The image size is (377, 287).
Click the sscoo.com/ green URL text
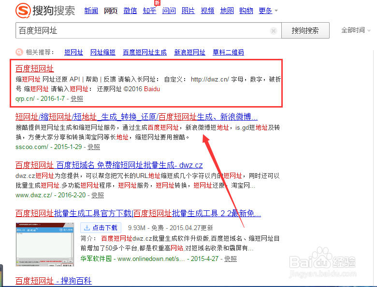click(x=32, y=147)
